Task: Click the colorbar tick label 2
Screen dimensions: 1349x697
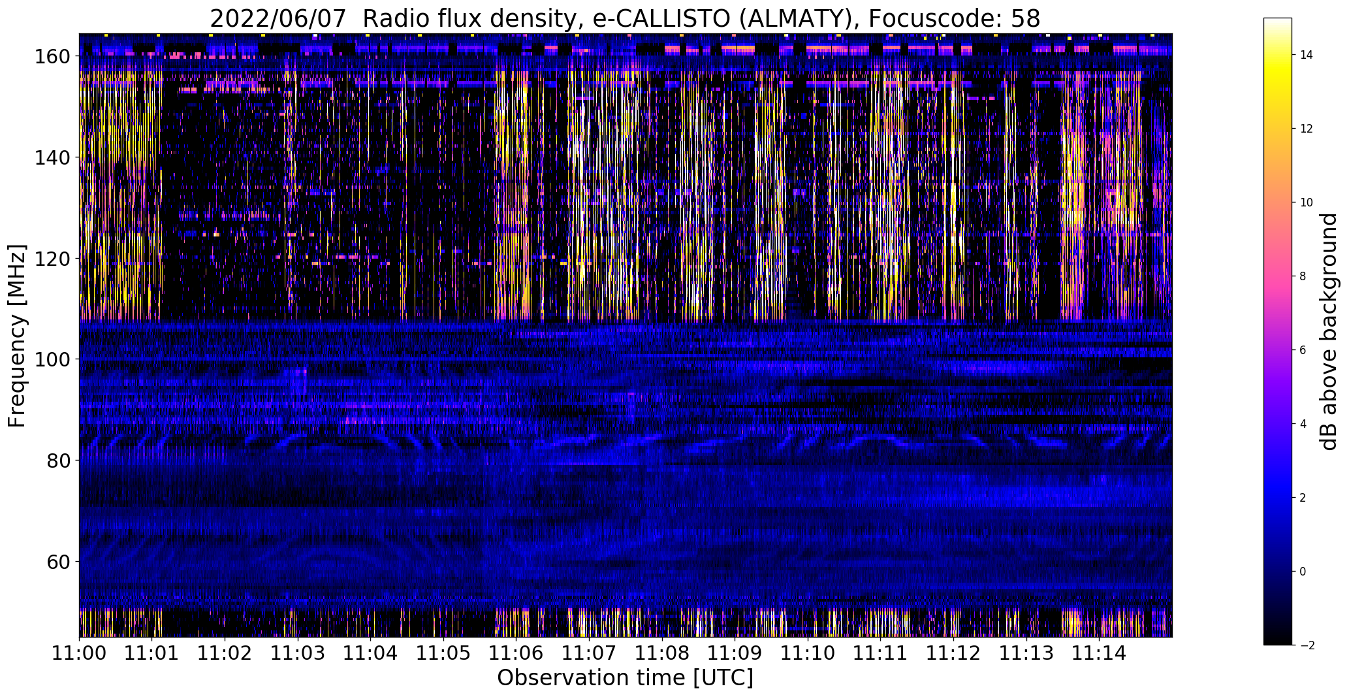Action: pos(1303,498)
